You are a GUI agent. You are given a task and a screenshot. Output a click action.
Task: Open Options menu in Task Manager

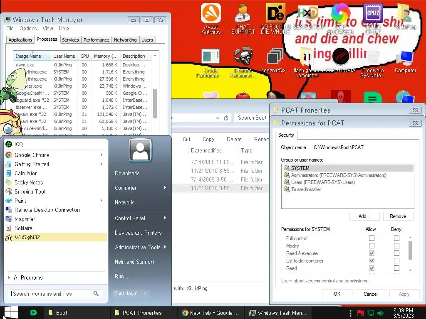click(28, 29)
